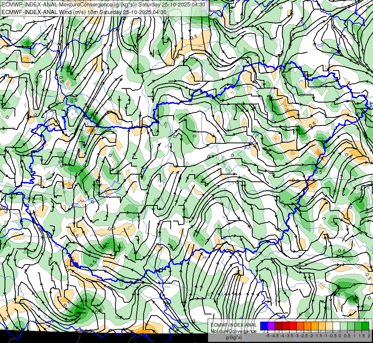
Task: Click the purple legend swatch
Action: tap(271, 326)
